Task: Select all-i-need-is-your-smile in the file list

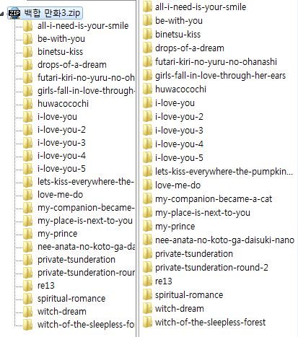Action: coord(201,7)
